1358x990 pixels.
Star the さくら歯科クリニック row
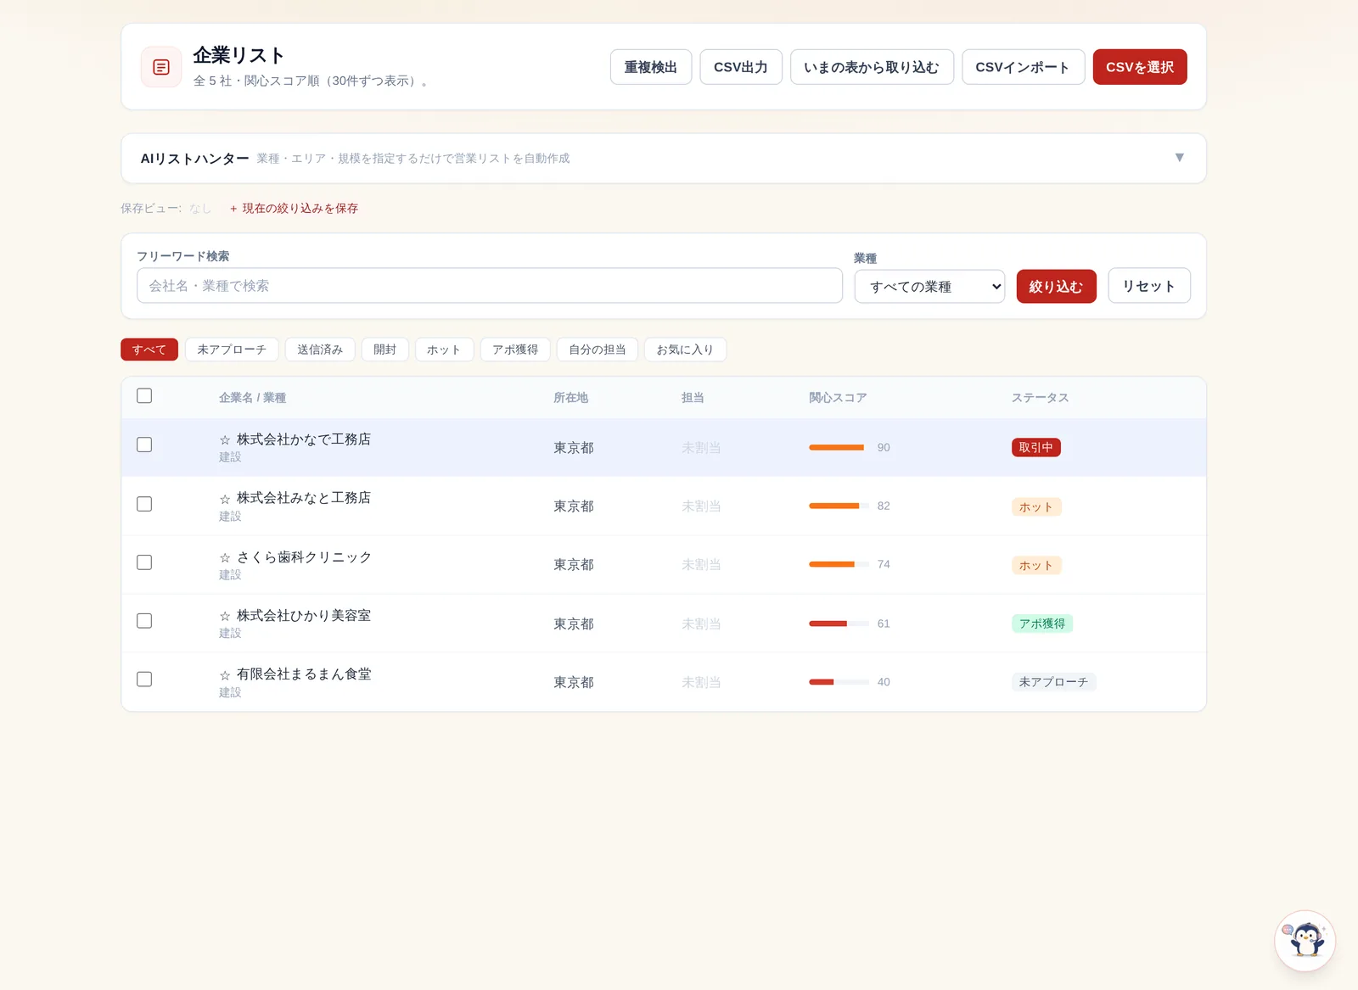point(225,558)
